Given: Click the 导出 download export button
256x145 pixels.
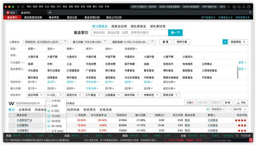Looking at the screenshot, I should pos(241,102).
